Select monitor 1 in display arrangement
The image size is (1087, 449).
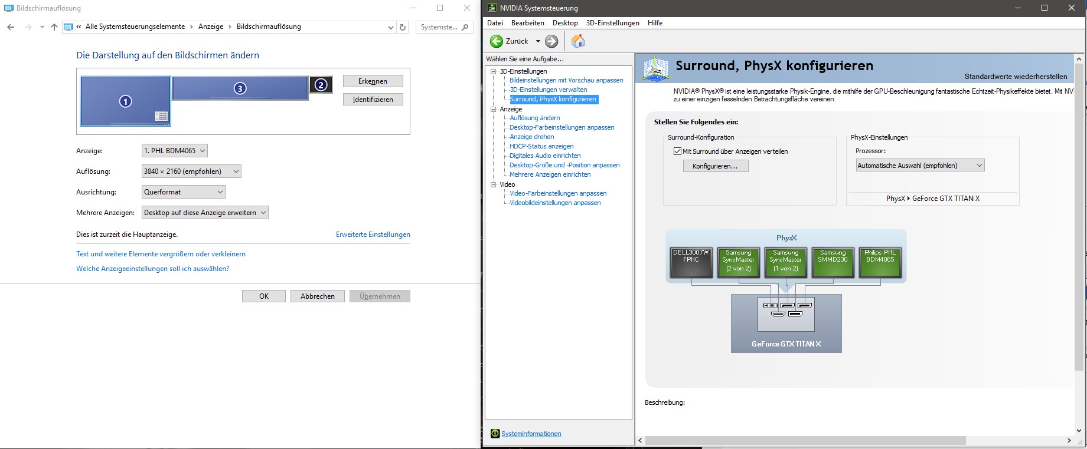point(126,101)
